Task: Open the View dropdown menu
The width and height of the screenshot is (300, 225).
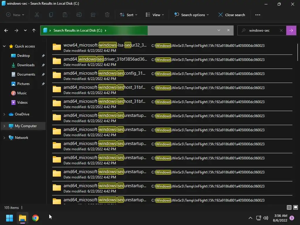Action: tap(155, 15)
